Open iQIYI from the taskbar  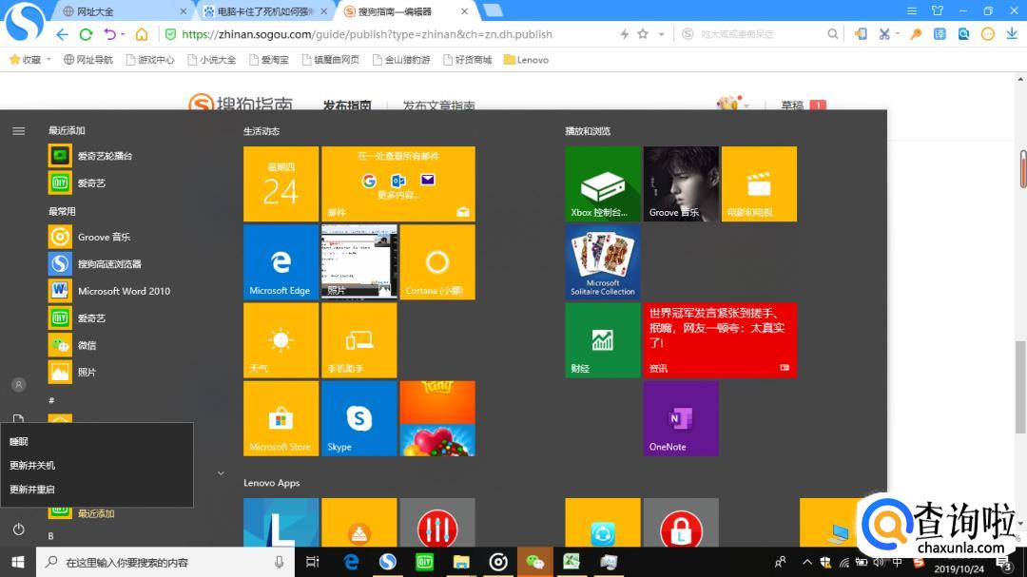424,562
